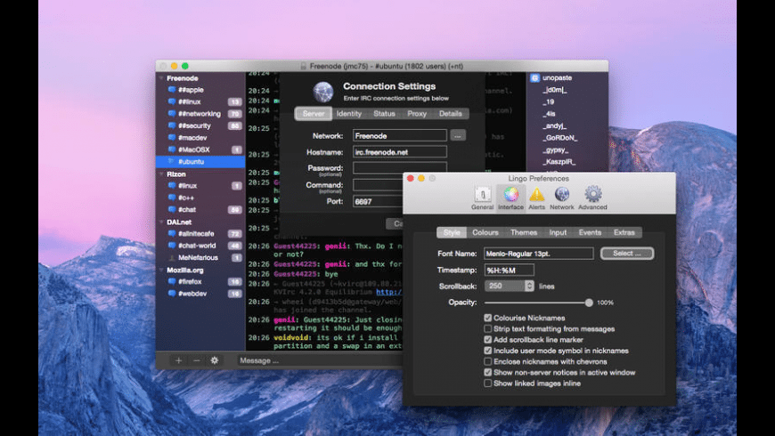775x436 pixels.
Task: Click the Font Name field
Action: coord(539,254)
